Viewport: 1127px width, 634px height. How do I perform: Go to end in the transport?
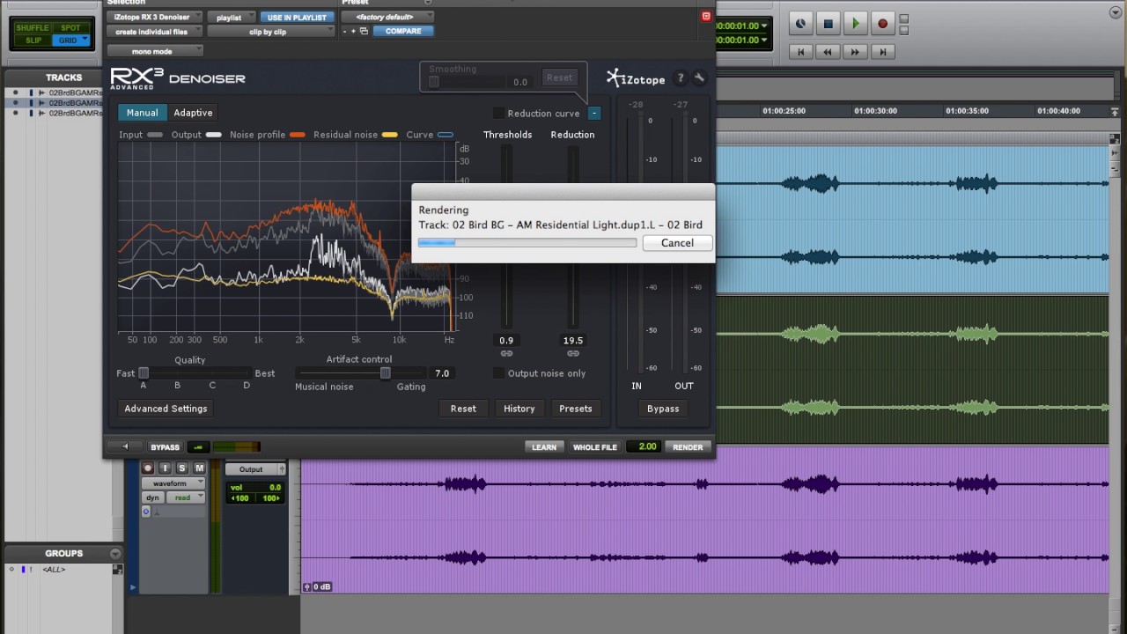(882, 52)
